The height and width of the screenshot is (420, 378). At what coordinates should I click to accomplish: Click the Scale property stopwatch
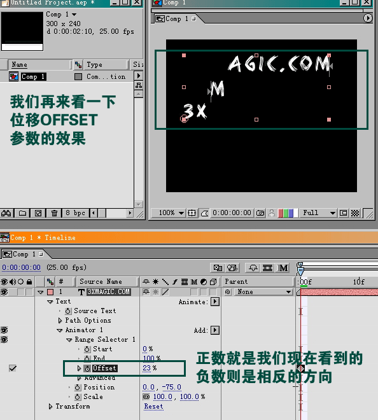click(x=78, y=397)
